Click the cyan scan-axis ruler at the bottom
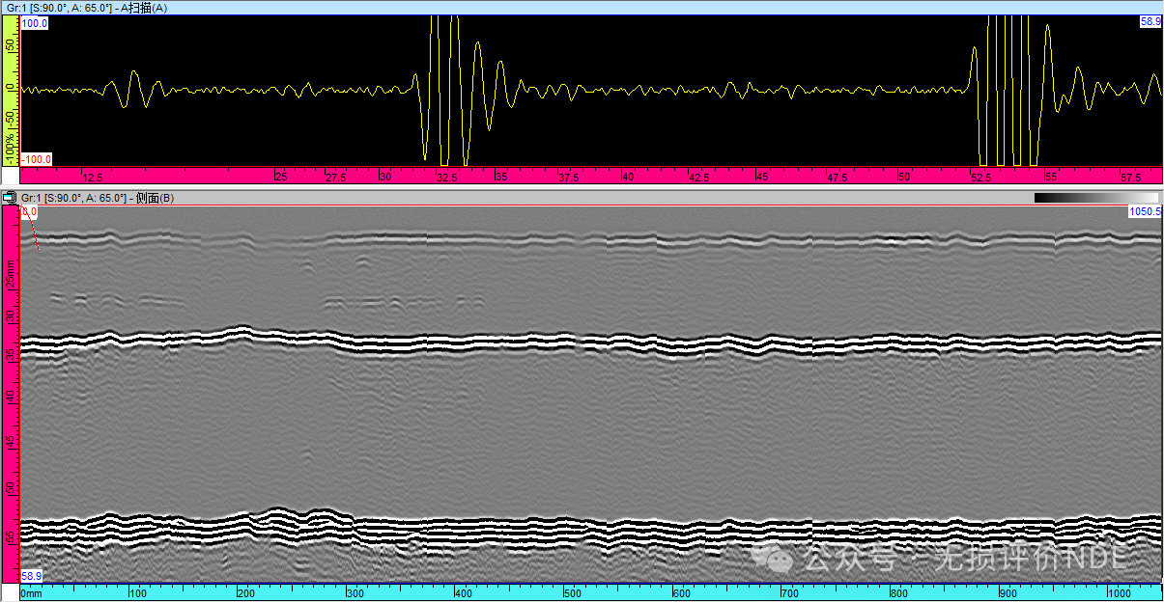Image resolution: width=1164 pixels, height=603 pixels. coord(591,590)
